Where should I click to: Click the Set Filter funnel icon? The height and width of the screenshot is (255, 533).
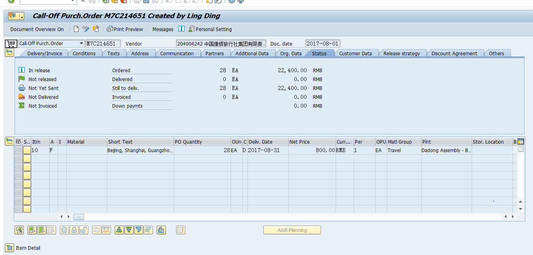coord(138,230)
